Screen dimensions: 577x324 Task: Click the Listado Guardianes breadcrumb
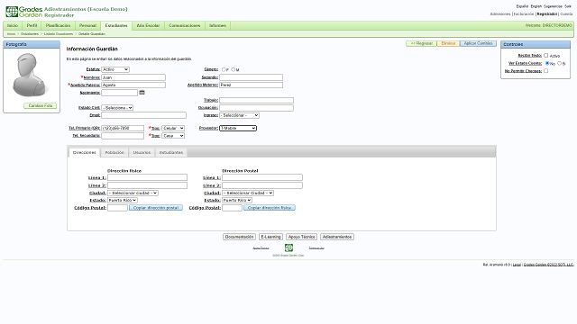[59, 34]
